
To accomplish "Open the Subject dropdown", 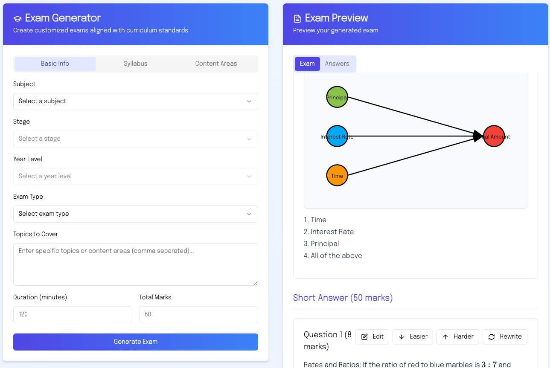I will [135, 101].
